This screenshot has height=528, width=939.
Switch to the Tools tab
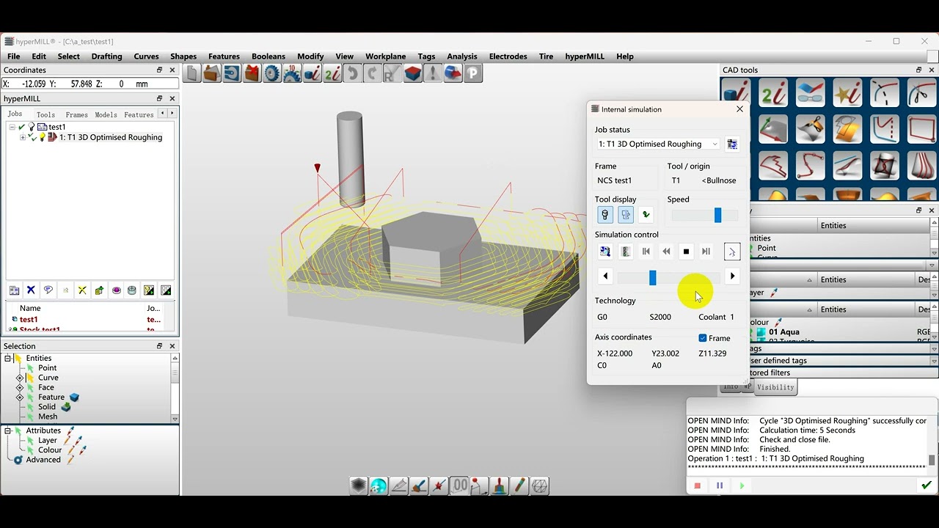[x=45, y=114]
